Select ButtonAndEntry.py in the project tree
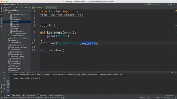This screenshot has height=99, width=177. coord(18,15)
